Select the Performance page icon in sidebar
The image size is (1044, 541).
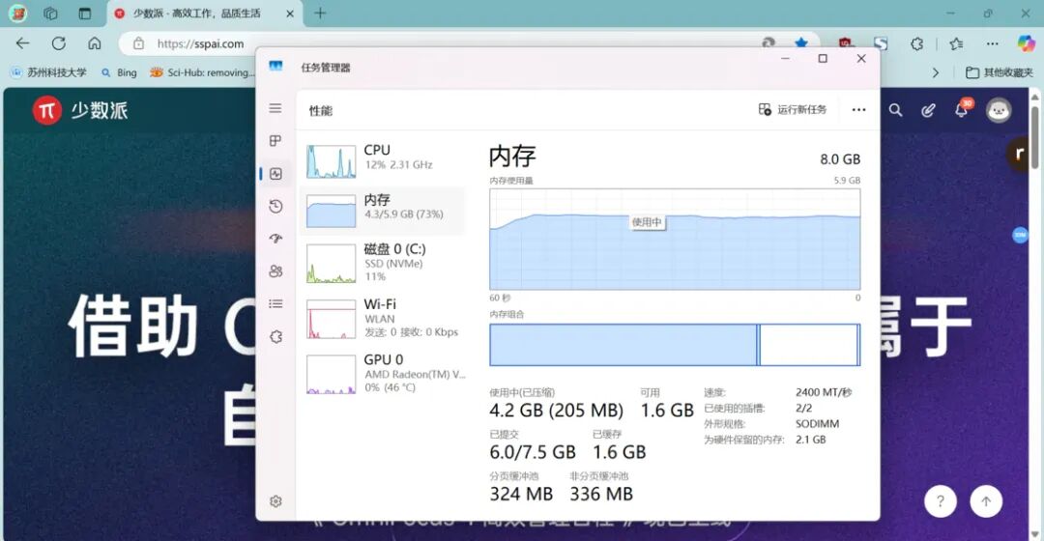pos(276,174)
